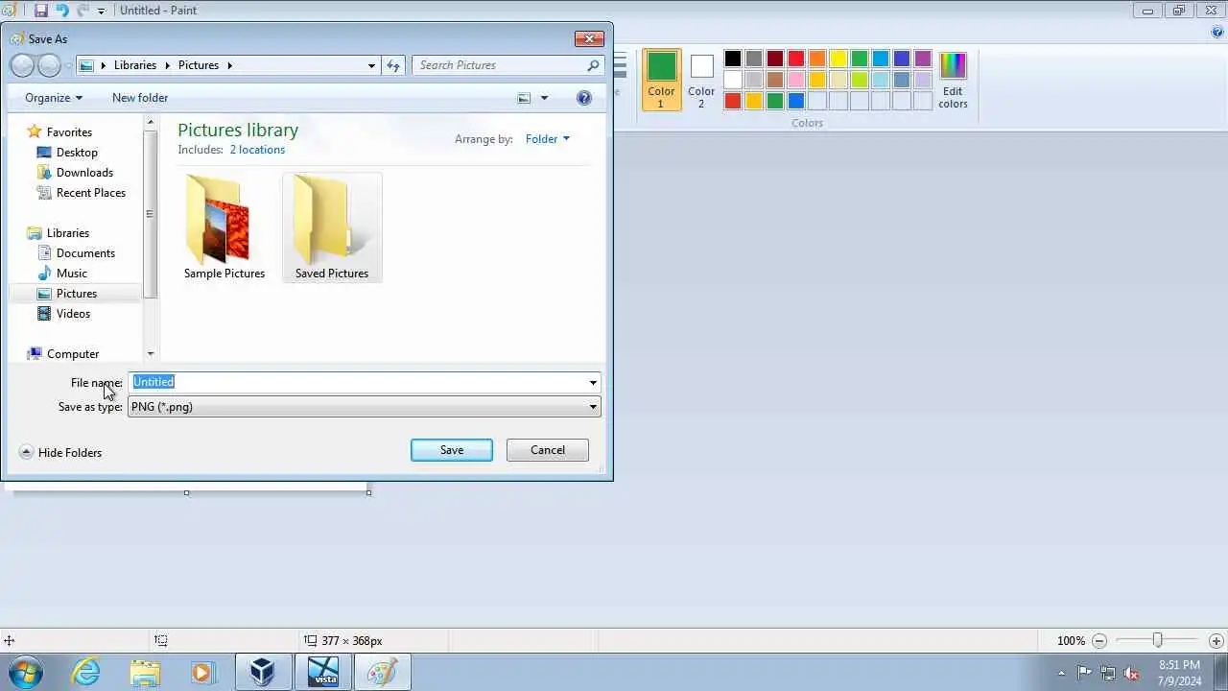Screen dimensions: 1228x691
Task: Click Hide Folders toggle
Action: 60,453
